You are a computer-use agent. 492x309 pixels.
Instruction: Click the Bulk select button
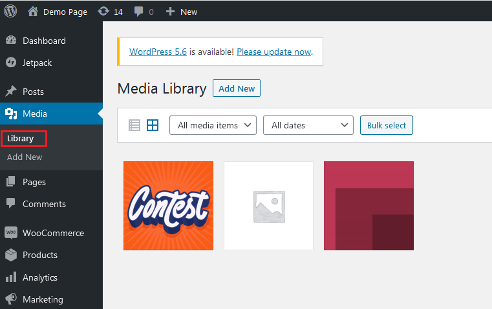pyautogui.click(x=387, y=125)
